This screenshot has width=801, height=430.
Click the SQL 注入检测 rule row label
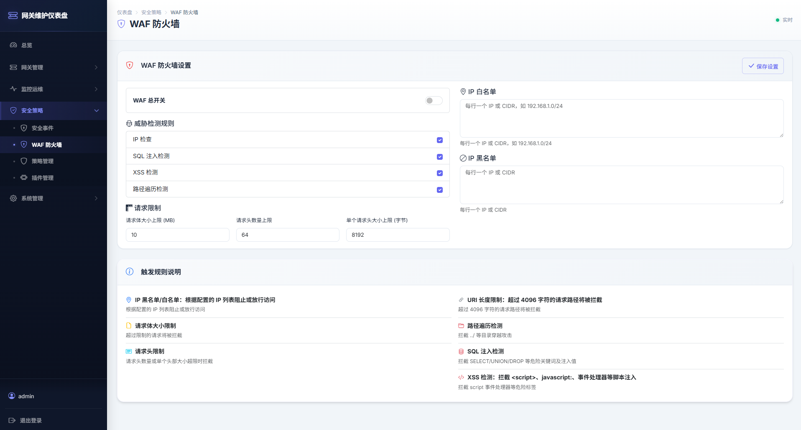pos(151,156)
